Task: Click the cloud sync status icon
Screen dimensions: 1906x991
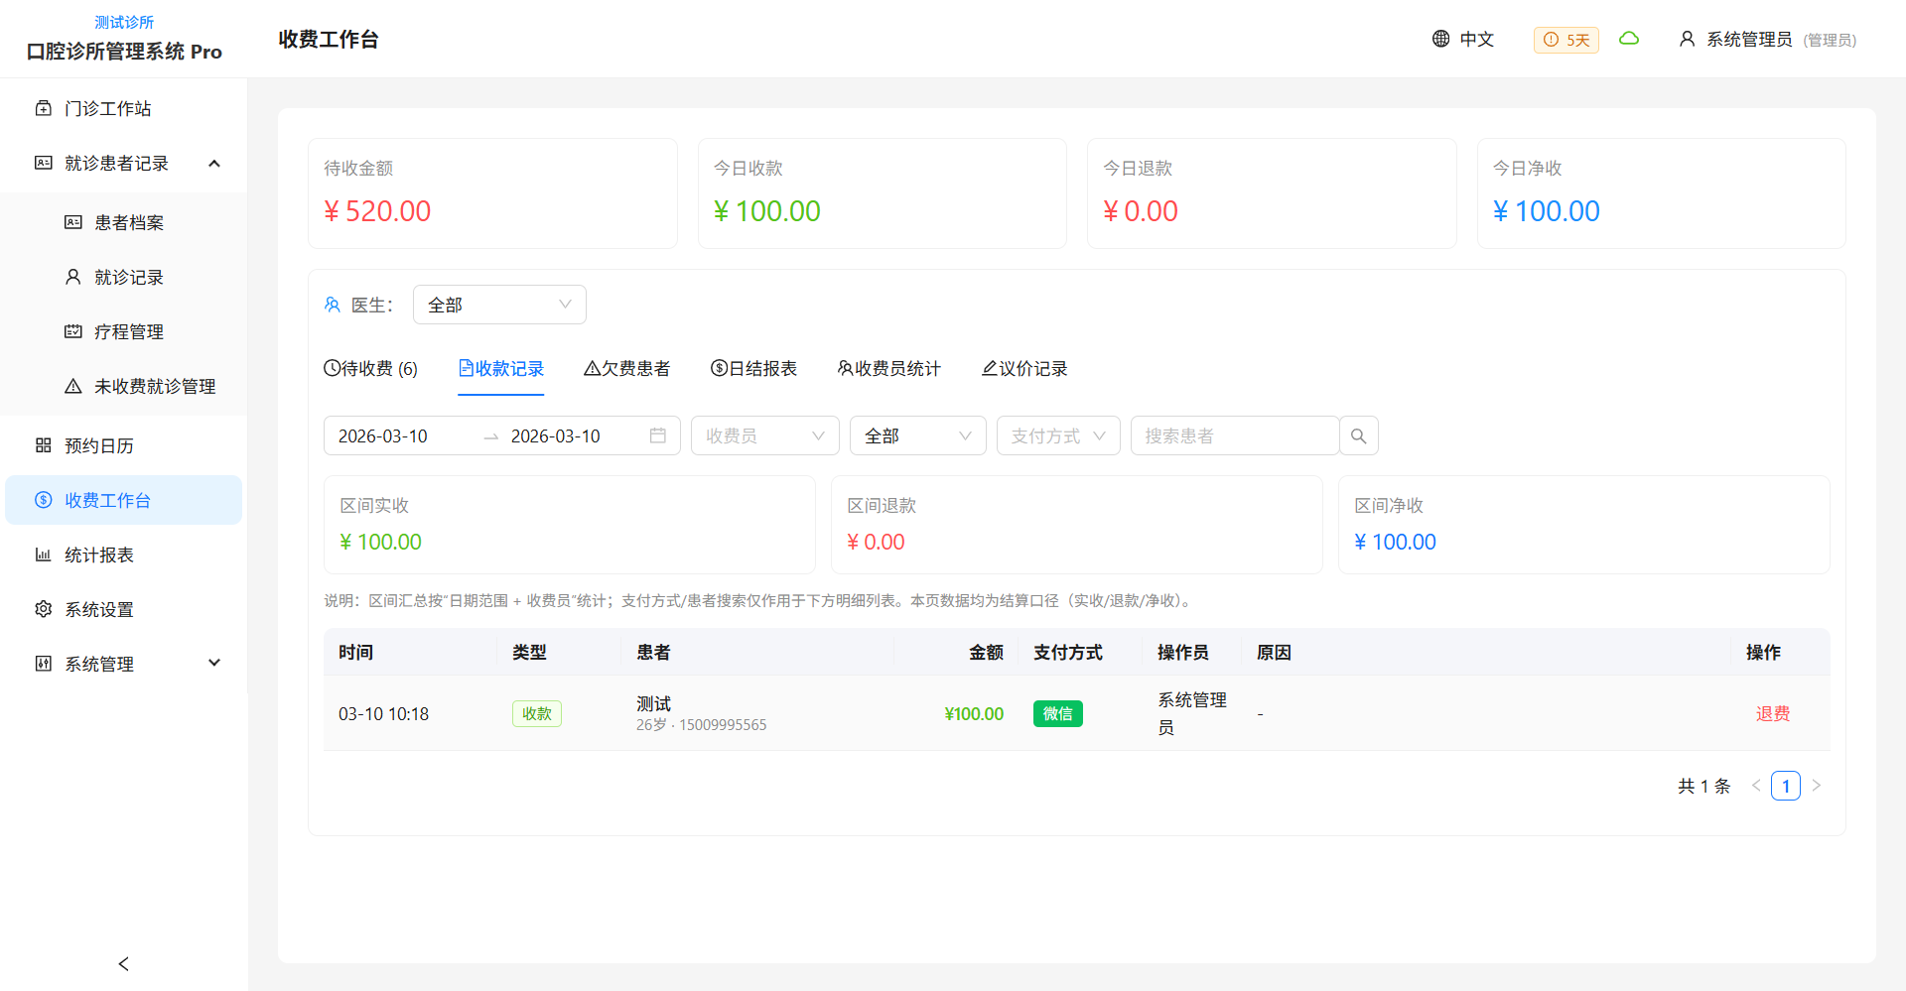Action: click(x=1629, y=39)
